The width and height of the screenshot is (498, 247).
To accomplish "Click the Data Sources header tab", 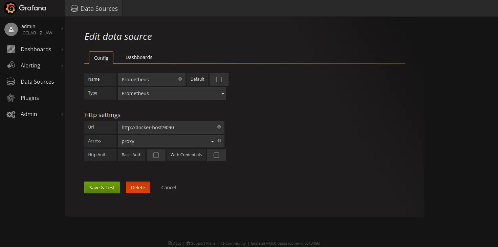I will pos(94,8).
